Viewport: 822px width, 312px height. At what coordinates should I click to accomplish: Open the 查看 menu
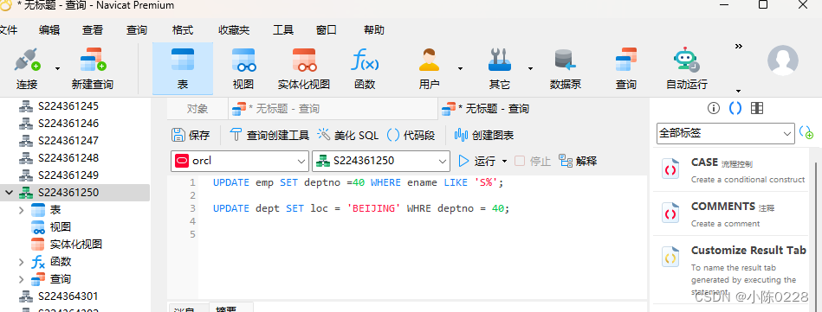tap(93, 30)
